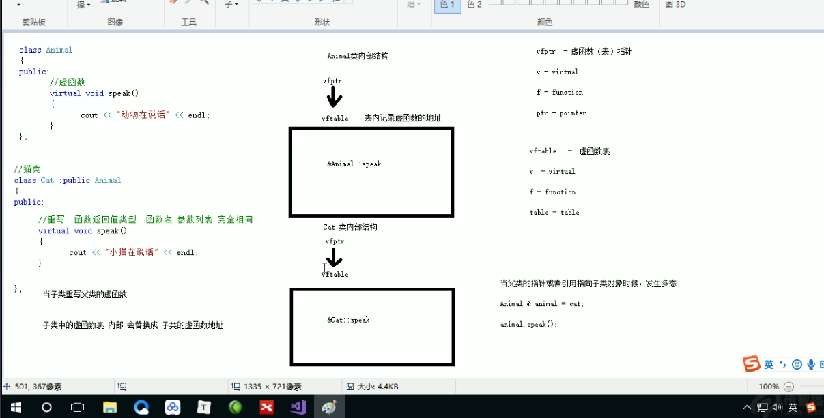This screenshot has width=824, height=418.
Task: Click the selection size icon in status bar
Action: click(122, 387)
